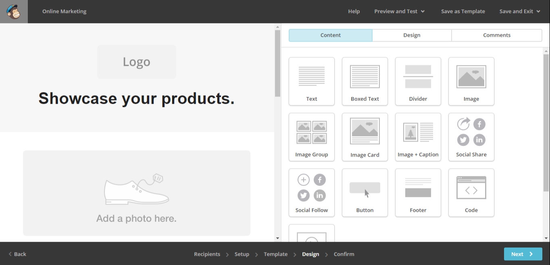The image size is (550, 265).
Task: Click the 'Showcase your products.' headline
Action: click(136, 98)
